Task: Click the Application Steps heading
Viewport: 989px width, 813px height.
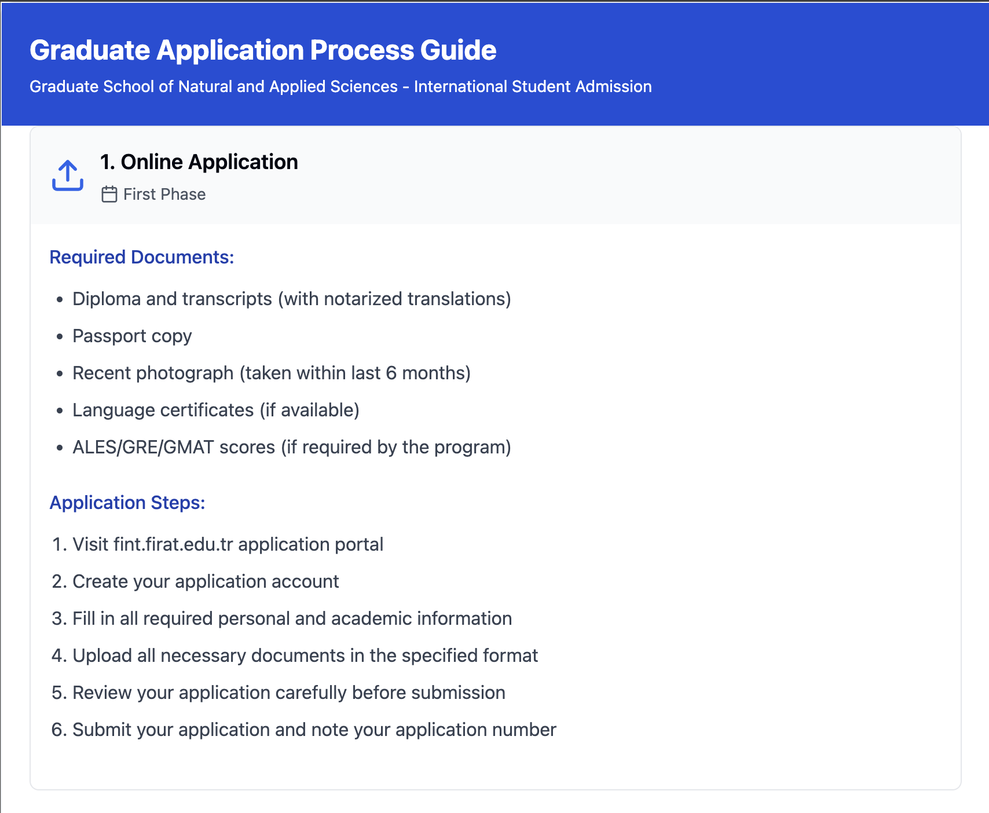Action: click(127, 503)
